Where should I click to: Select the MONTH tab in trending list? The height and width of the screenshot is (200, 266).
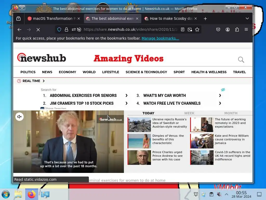[231, 113]
